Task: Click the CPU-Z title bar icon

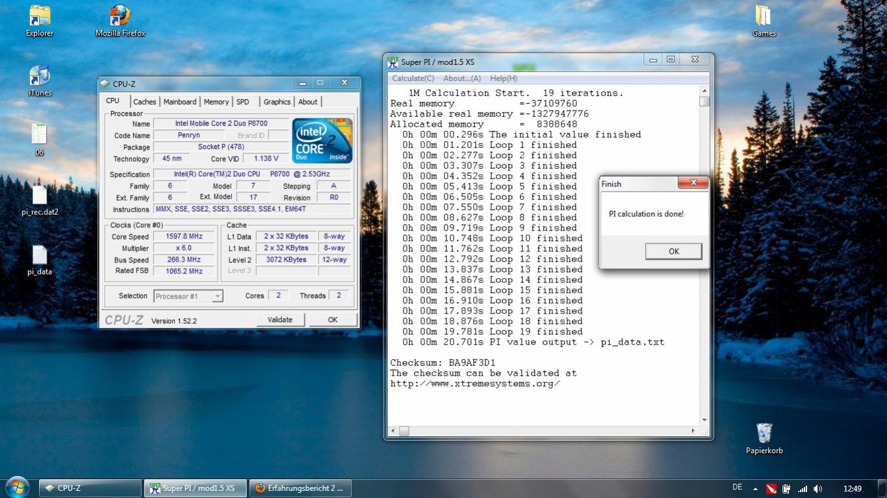Action: pyautogui.click(x=105, y=84)
